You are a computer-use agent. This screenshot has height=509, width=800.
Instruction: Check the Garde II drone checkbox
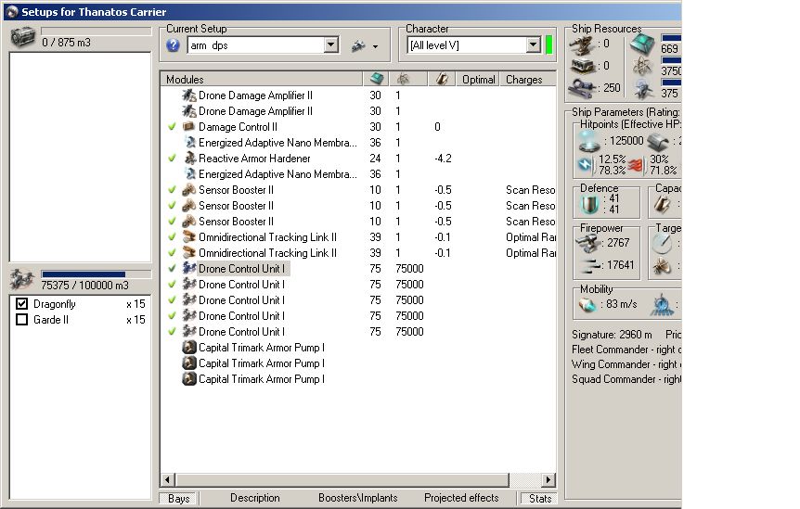click(x=22, y=320)
